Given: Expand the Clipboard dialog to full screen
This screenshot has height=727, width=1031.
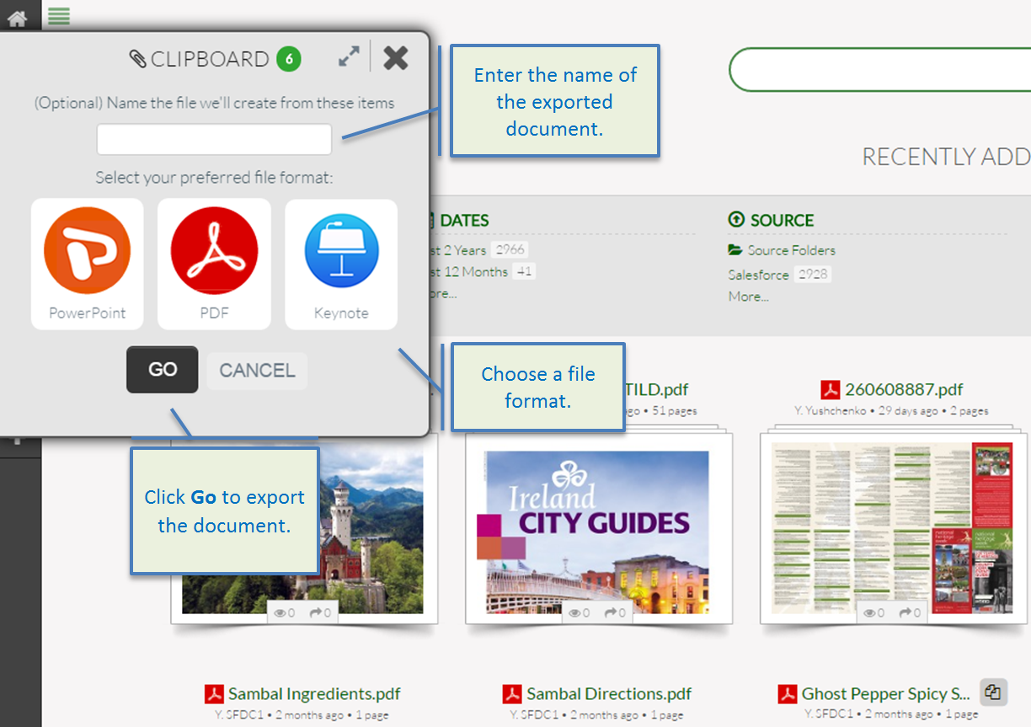Looking at the screenshot, I should pos(349,56).
